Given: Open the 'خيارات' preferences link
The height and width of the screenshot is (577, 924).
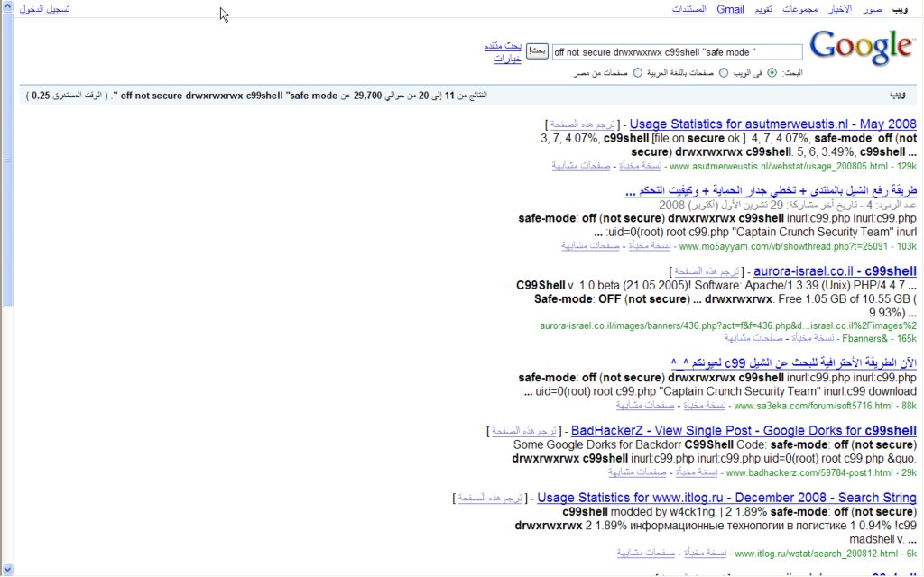Looking at the screenshot, I should (507, 59).
